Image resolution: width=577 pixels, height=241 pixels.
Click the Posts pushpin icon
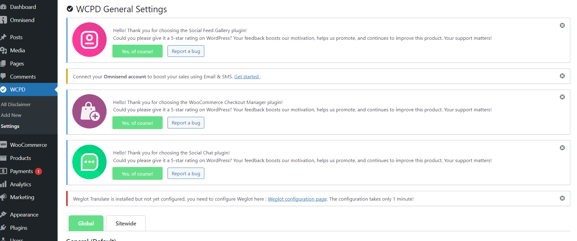[x=3, y=37]
